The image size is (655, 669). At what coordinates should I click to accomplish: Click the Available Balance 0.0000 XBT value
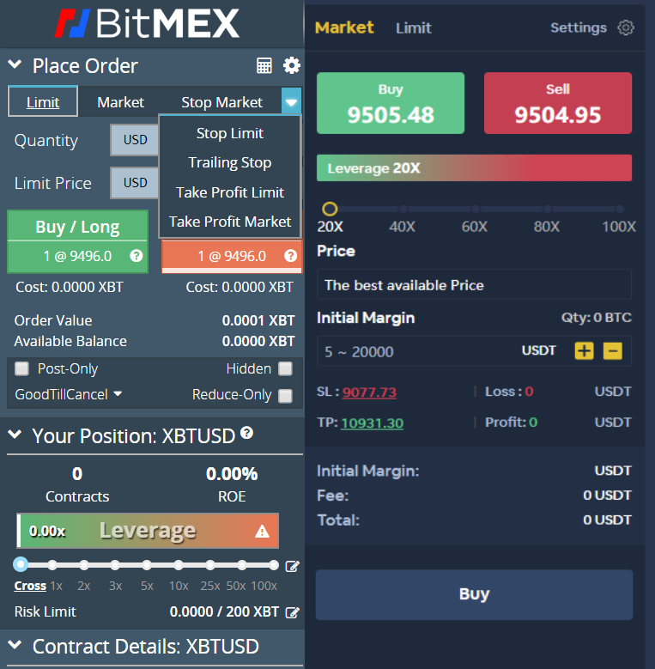[x=258, y=341]
